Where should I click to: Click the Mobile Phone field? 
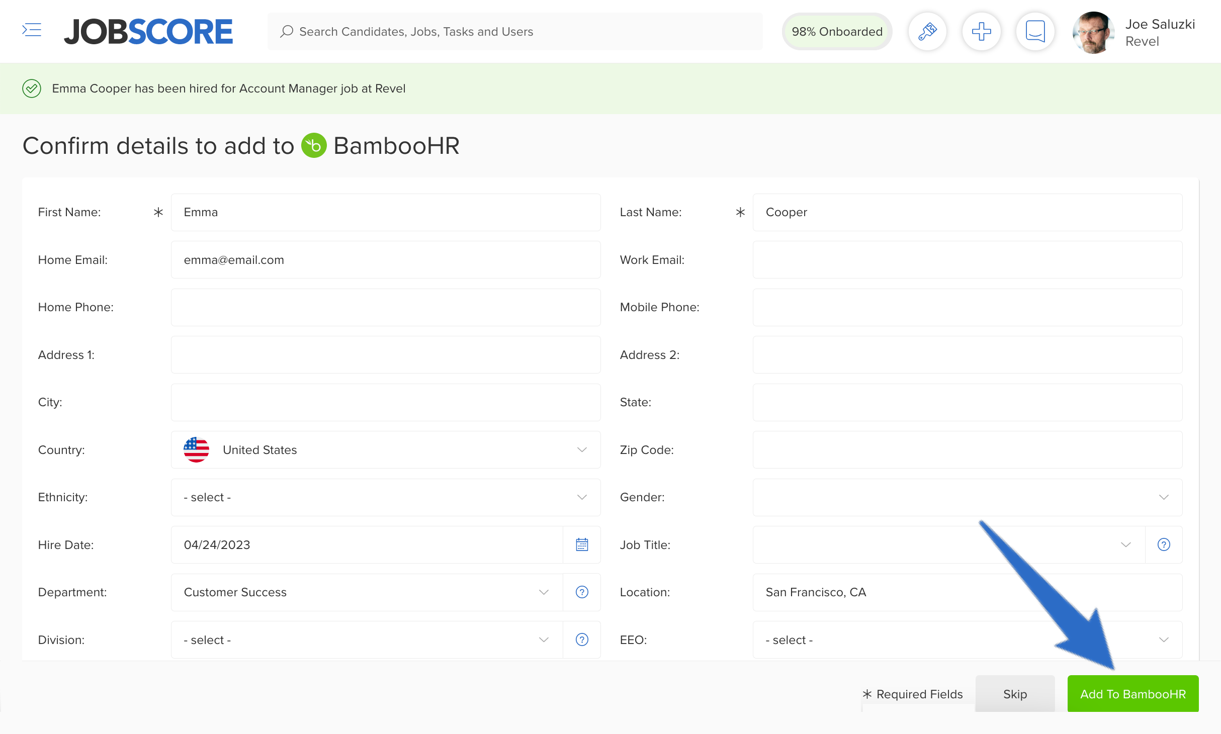tap(968, 307)
